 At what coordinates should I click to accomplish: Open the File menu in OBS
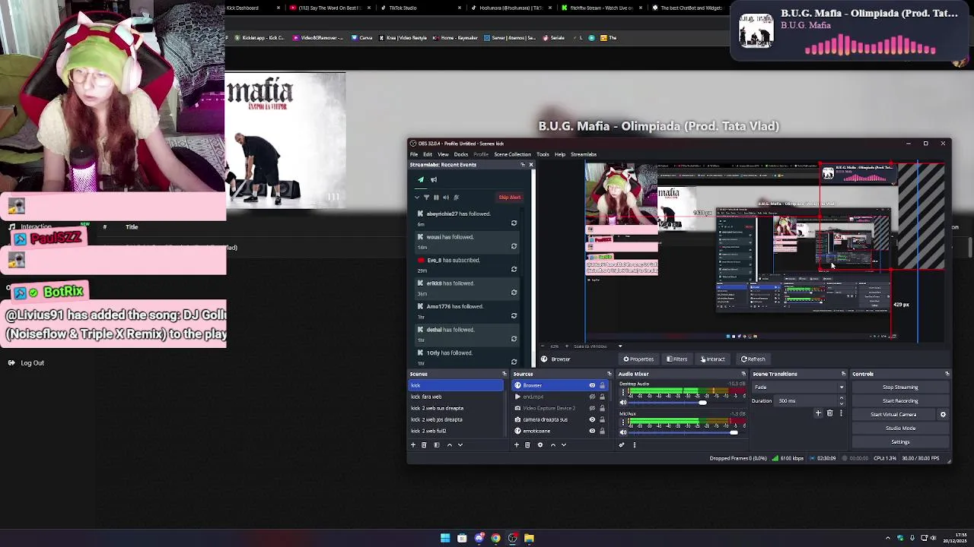click(414, 154)
